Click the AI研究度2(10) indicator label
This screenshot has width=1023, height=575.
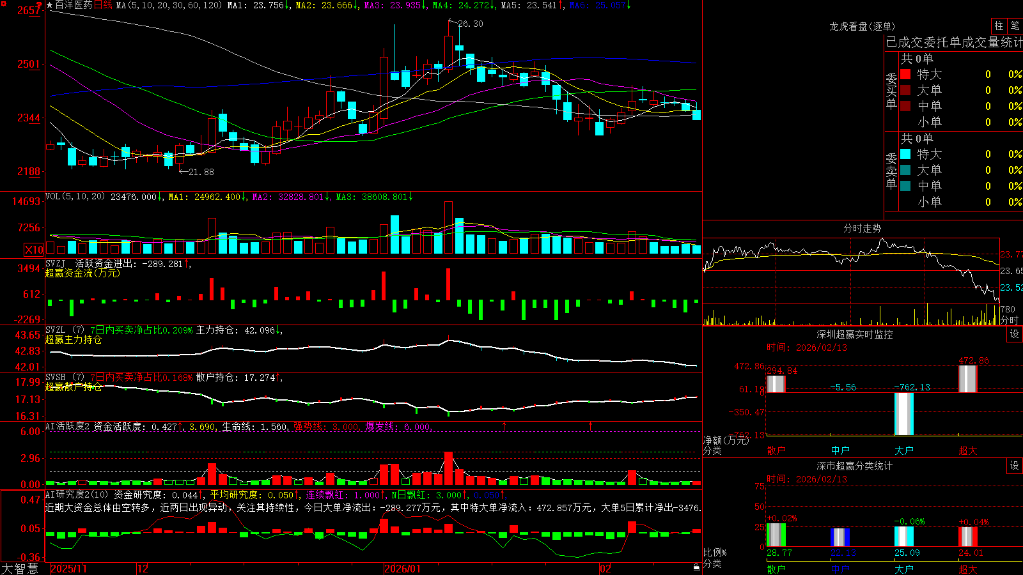tap(77, 494)
